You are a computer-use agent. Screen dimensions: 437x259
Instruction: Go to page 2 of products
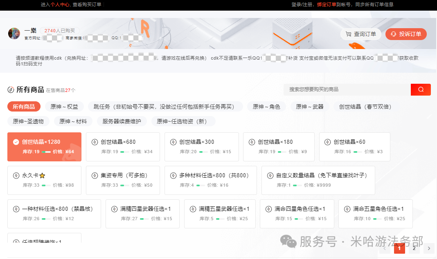coord(414,248)
